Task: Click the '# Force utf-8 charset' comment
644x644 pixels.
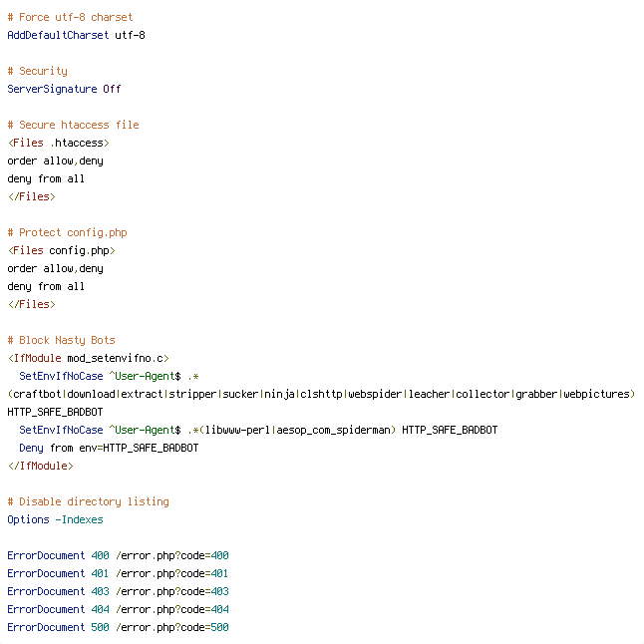Action: 70,17
